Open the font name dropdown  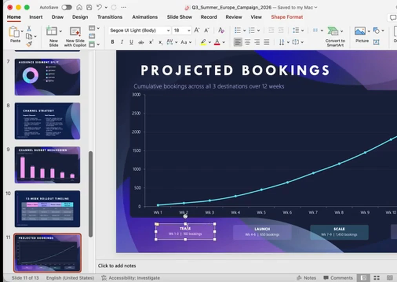(x=168, y=30)
